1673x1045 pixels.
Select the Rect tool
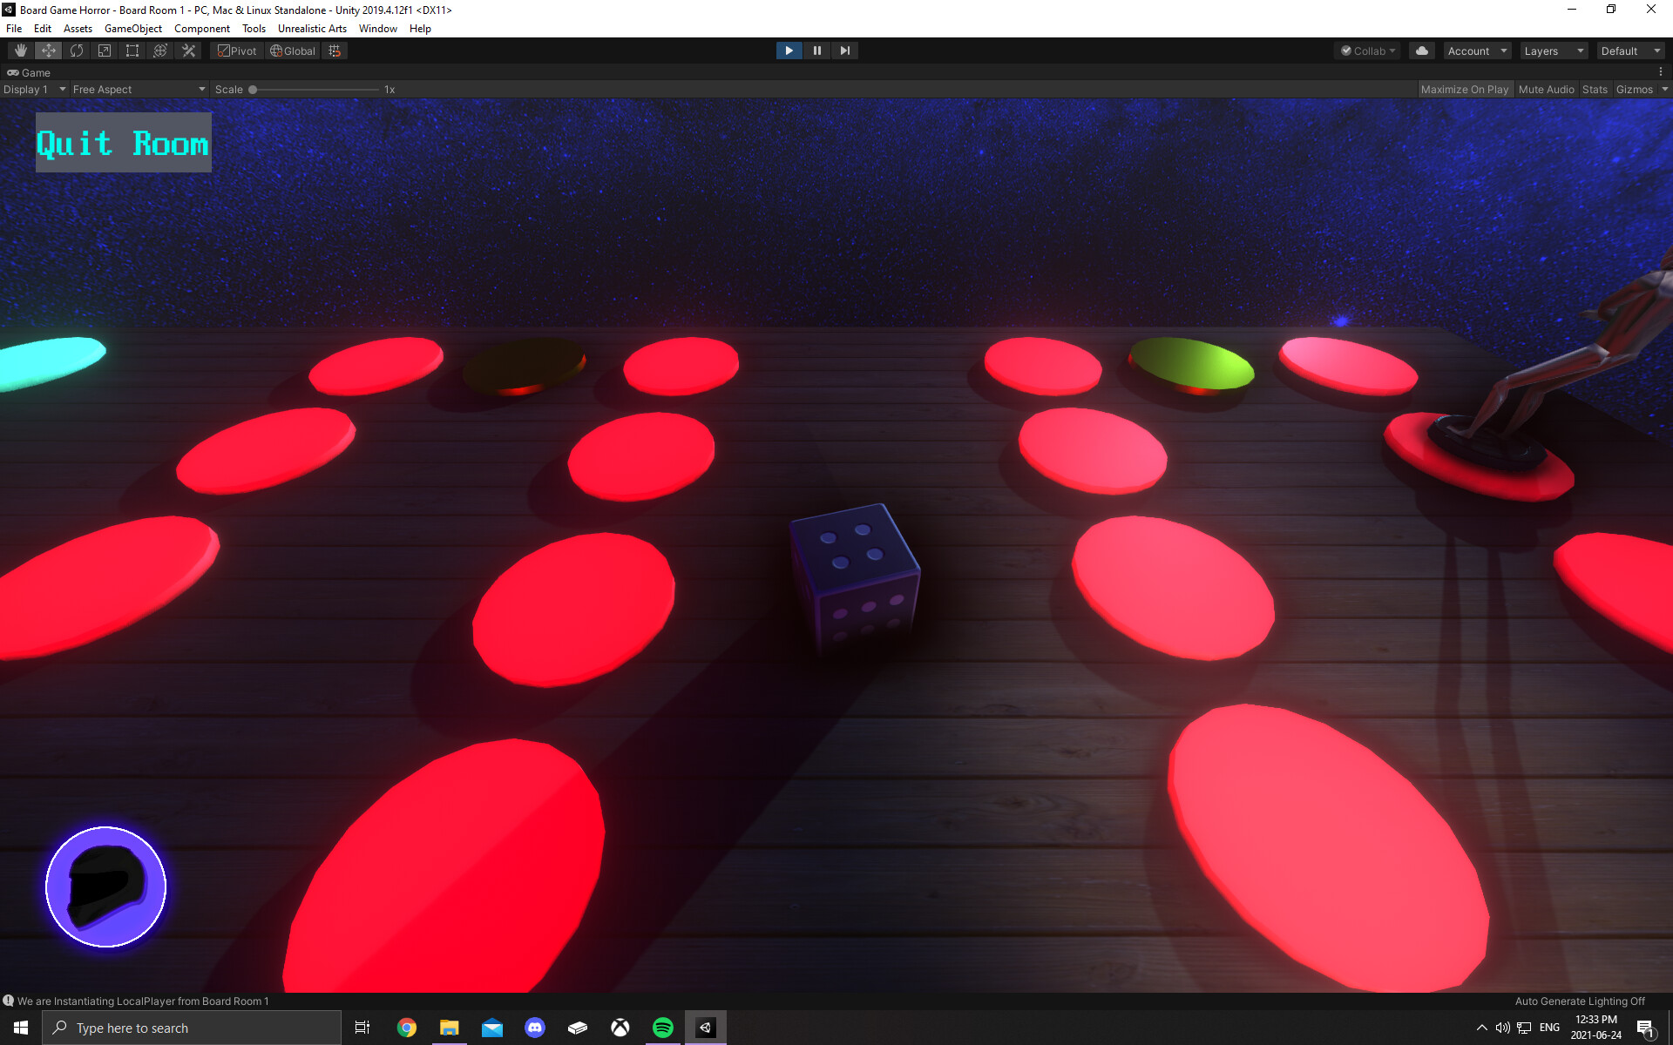coord(132,51)
